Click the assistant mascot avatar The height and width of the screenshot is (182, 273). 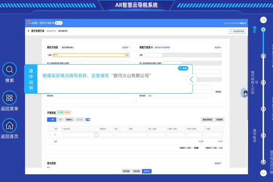[x=244, y=93]
